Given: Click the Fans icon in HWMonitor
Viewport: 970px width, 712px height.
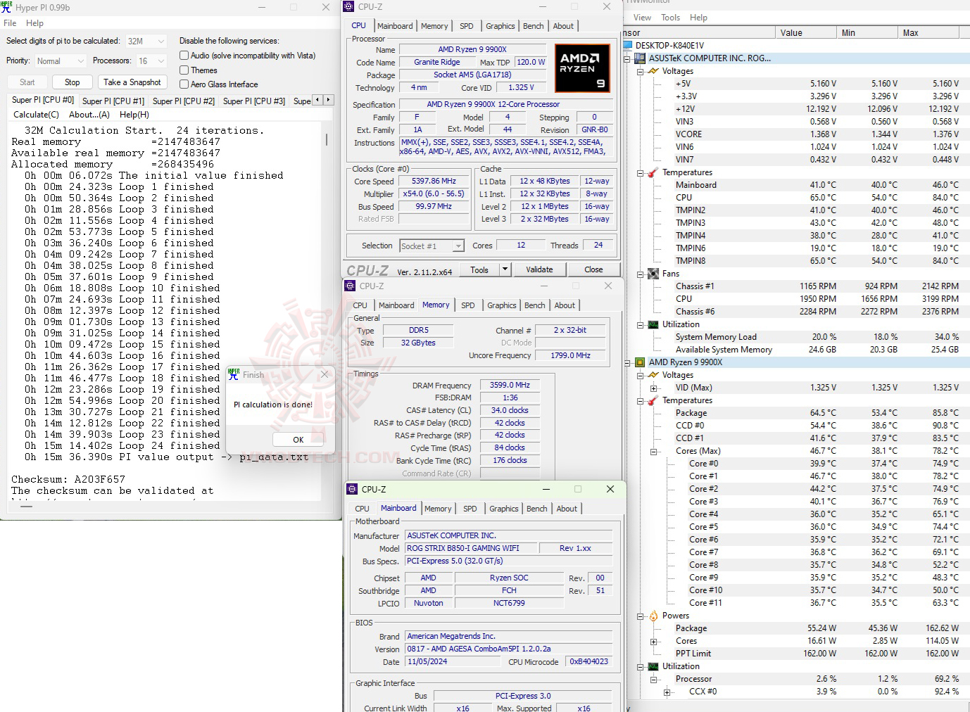Looking at the screenshot, I should 653,274.
